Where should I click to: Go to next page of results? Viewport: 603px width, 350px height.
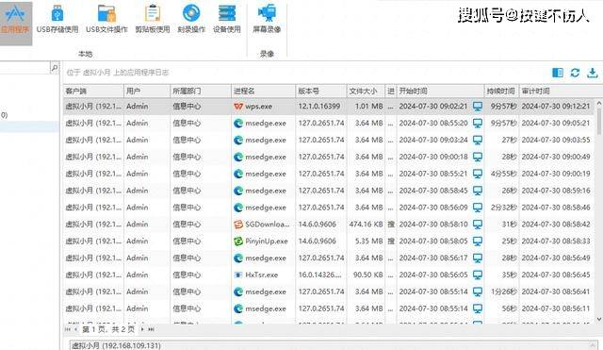(142, 329)
